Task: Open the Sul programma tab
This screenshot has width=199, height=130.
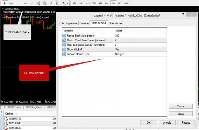Action: pyautogui.click(x=69, y=23)
